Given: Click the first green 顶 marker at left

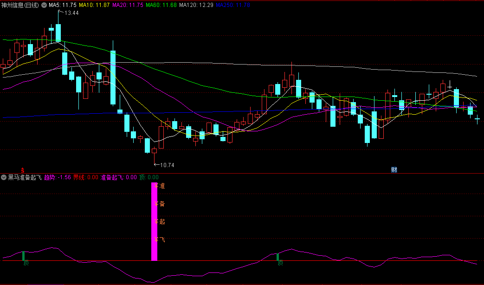Looking at the screenshot, I should pos(26,263).
